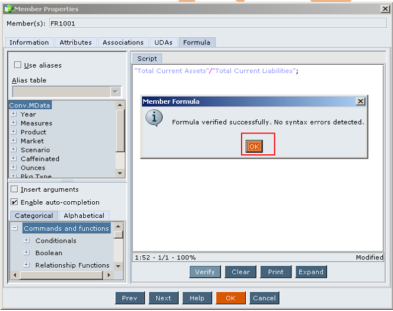
Task: Expand the Product dimension node
Action: pos(14,132)
